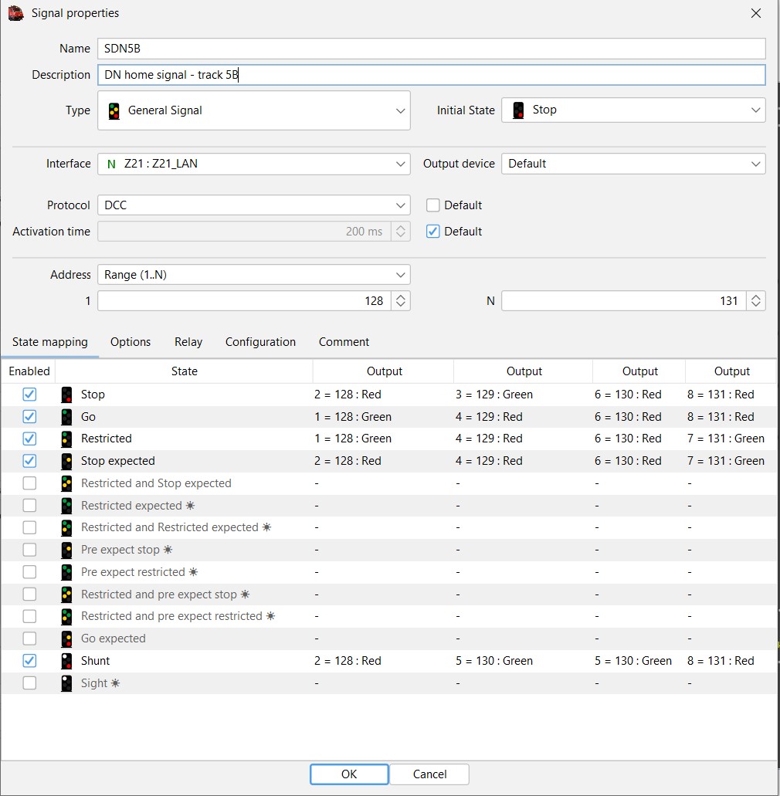Click the Go state signal icon

coord(67,417)
